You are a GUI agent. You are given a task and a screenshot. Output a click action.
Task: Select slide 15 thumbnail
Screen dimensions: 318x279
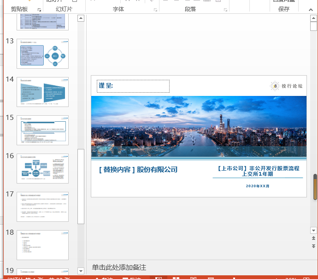coord(42,130)
